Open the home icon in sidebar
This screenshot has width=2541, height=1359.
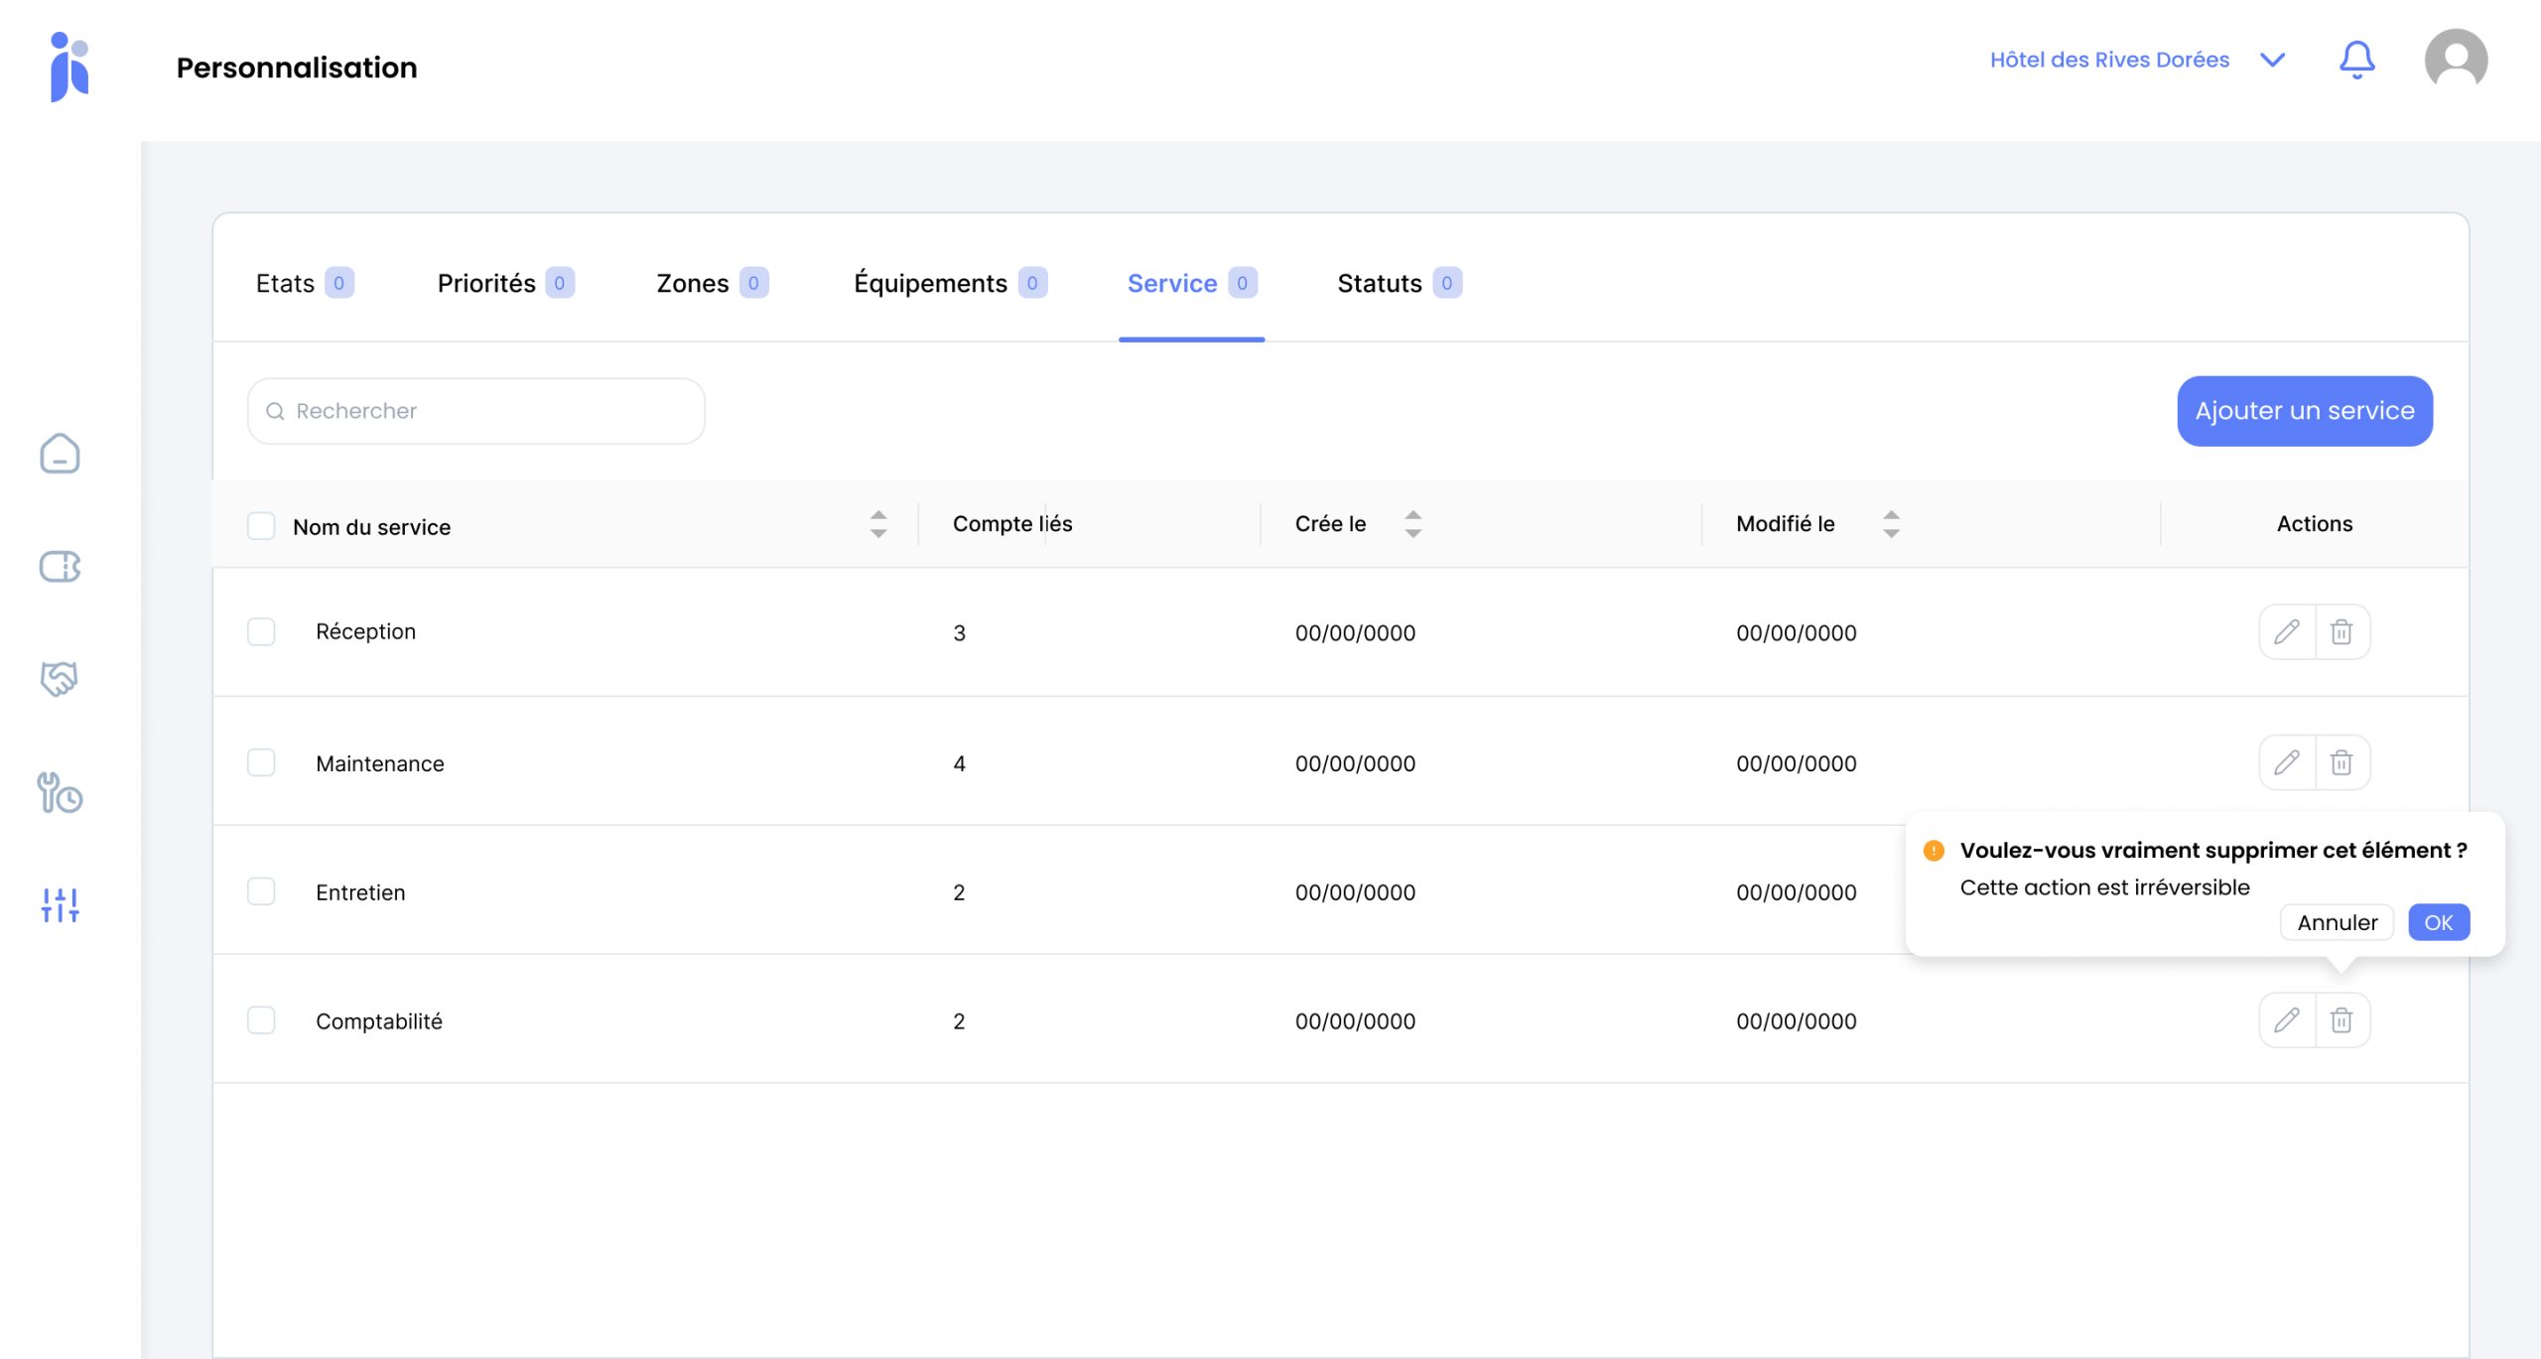60,454
